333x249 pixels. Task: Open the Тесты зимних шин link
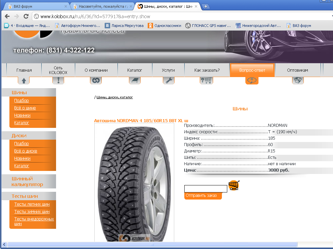pos(32,212)
